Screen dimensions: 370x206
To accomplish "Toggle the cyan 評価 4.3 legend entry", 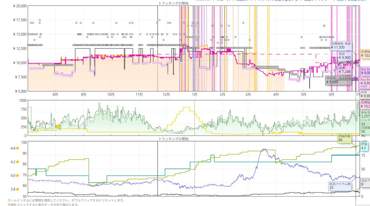I will click(364, 146).
